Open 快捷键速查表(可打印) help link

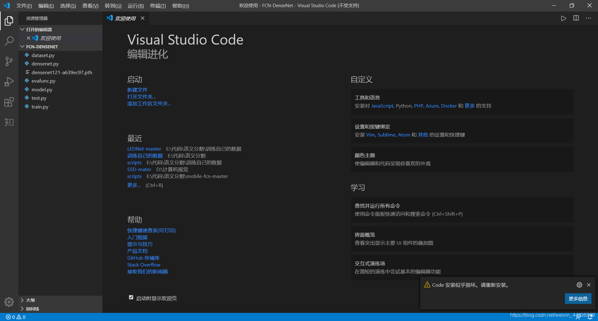(151, 231)
